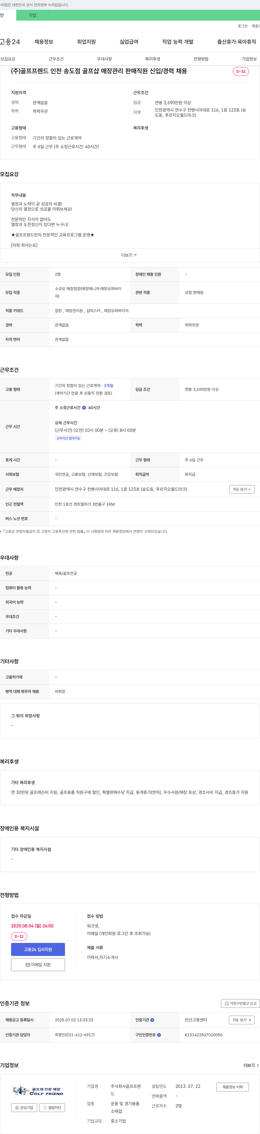The image size is (260, 1134).
Task: Add company with 관심기업 star button
Action: [x=24, y=1108]
